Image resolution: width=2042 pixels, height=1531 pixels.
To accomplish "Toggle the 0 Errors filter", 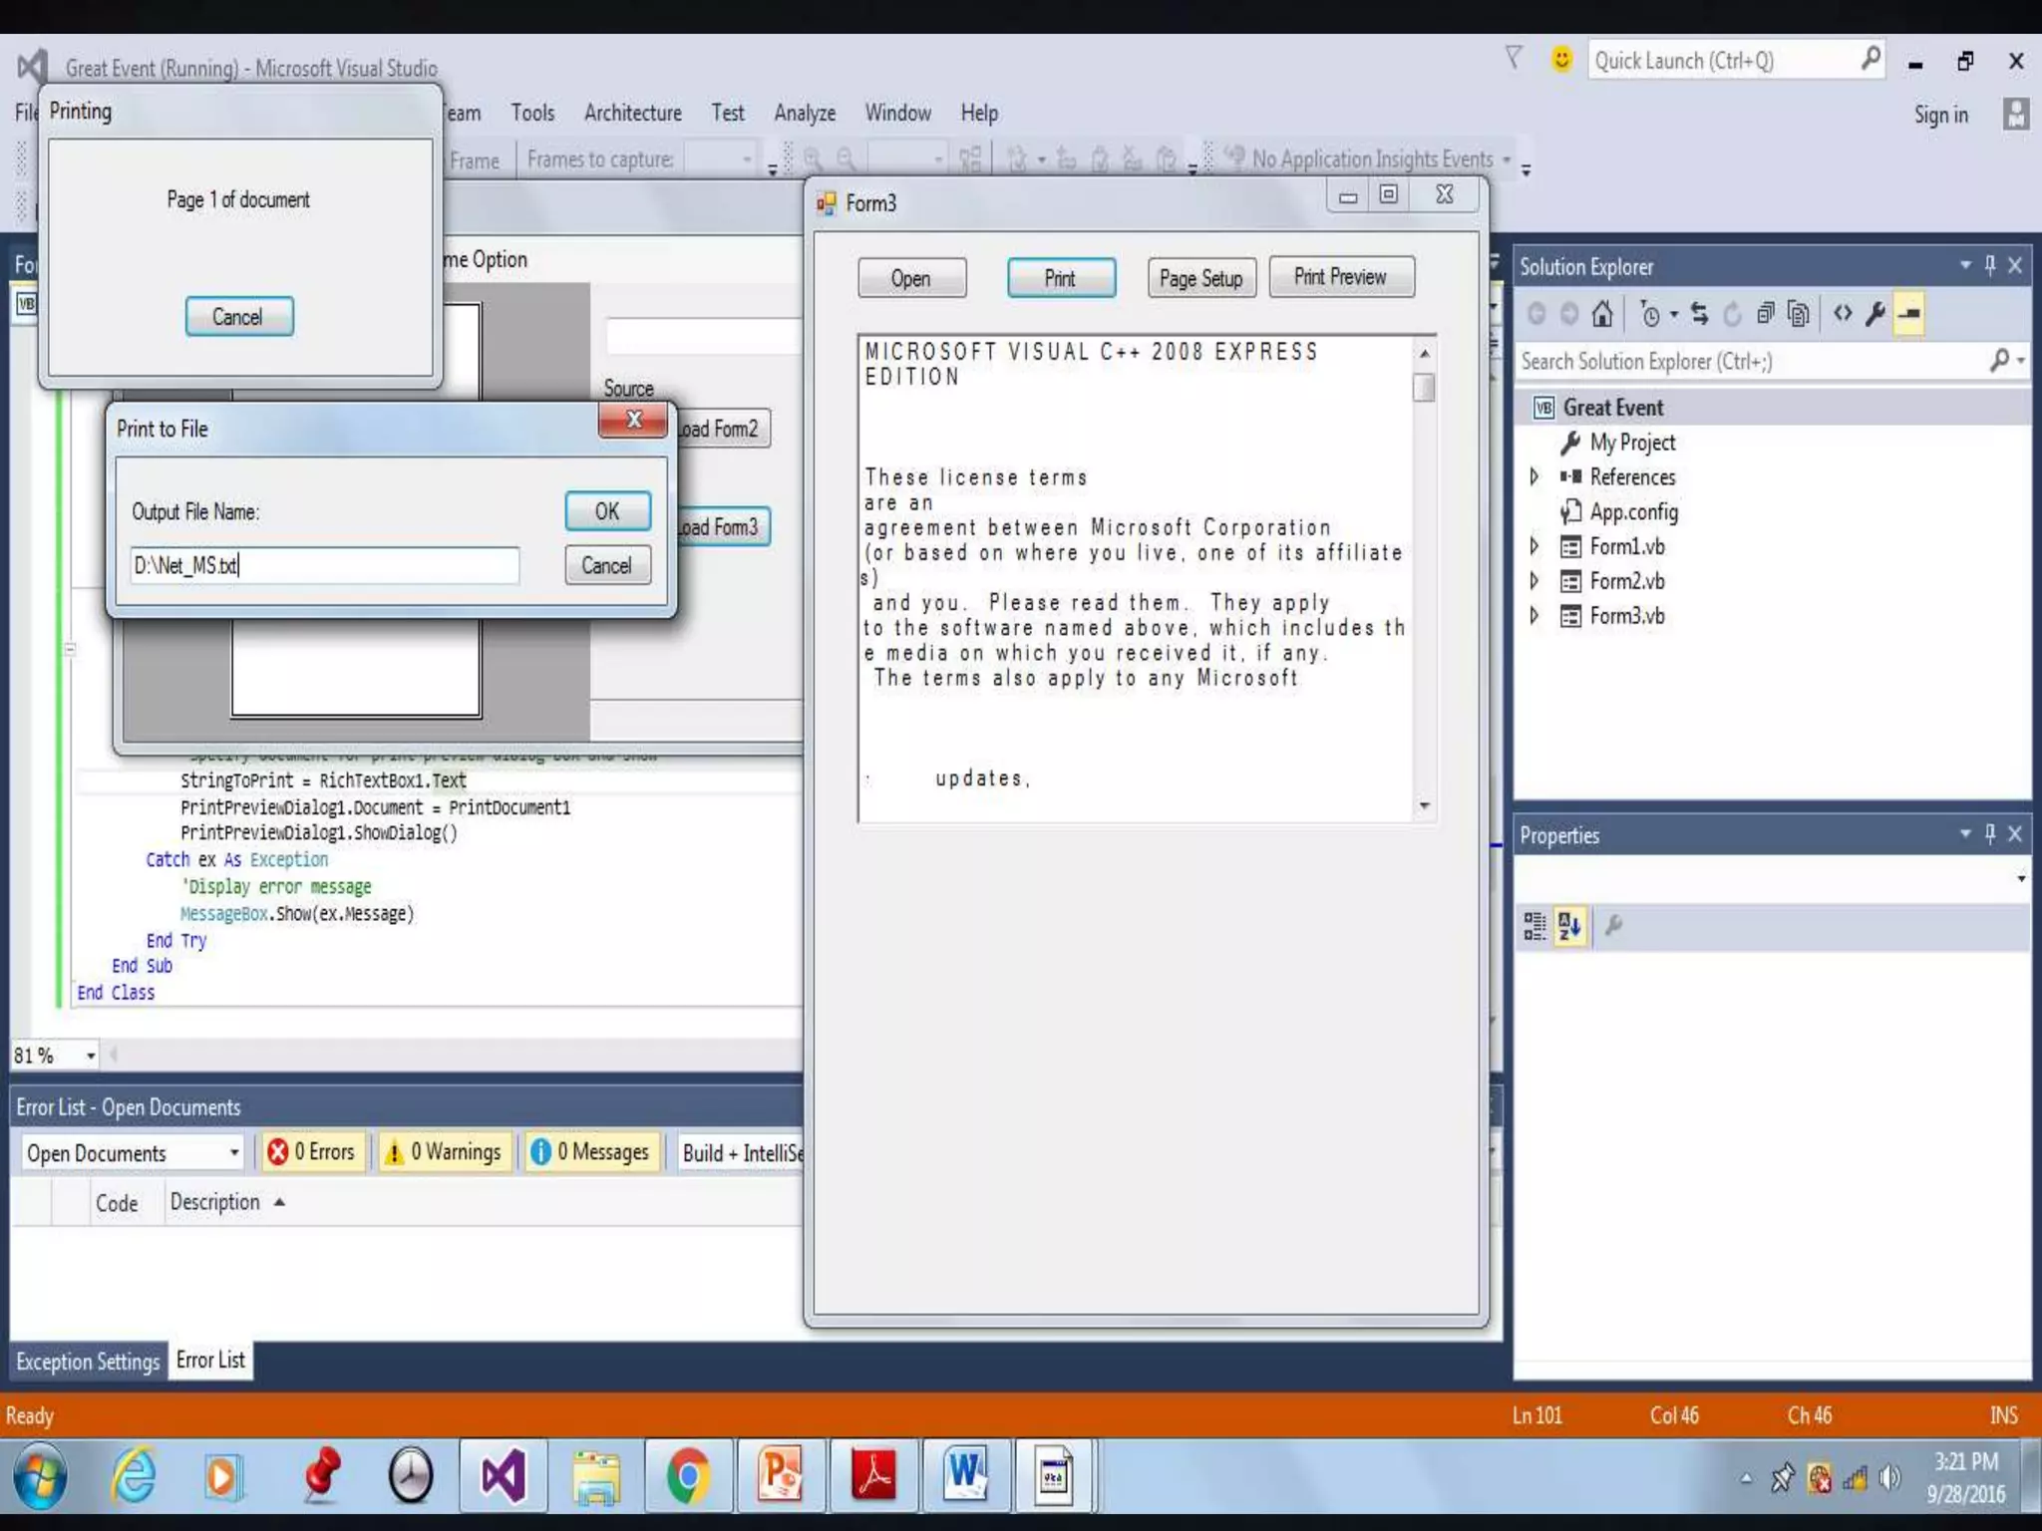I will [312, 1152].
